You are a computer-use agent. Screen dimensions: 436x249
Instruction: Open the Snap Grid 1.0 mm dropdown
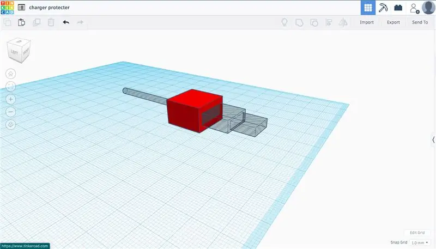pyautogui.click(x=420, y=242)
